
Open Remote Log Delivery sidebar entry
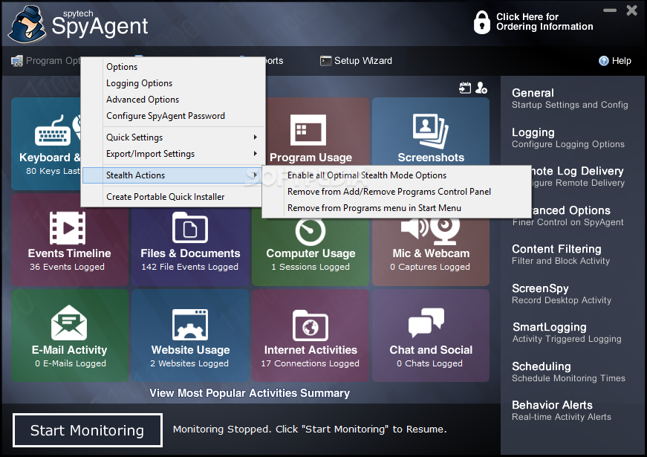point(578,176)
